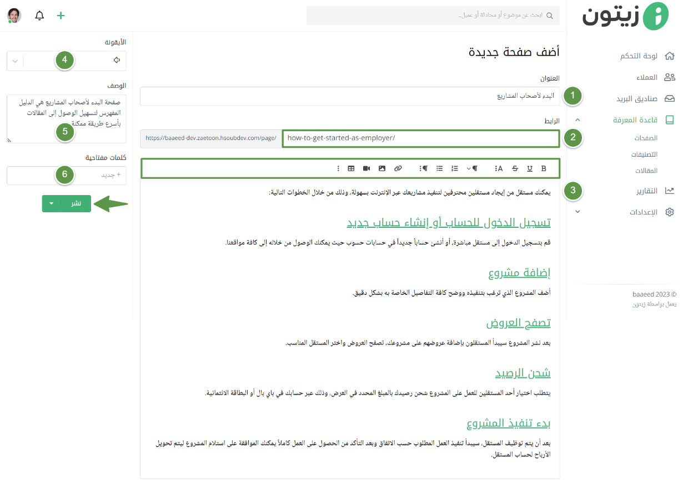This screenshot has width=683, height=489.
Task: Click the dashboard home icon
Action: tap(670, 56)
